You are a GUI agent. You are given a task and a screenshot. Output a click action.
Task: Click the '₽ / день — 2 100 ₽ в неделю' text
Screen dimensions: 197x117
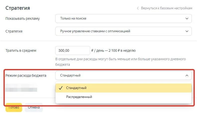[x=114, y=50]
